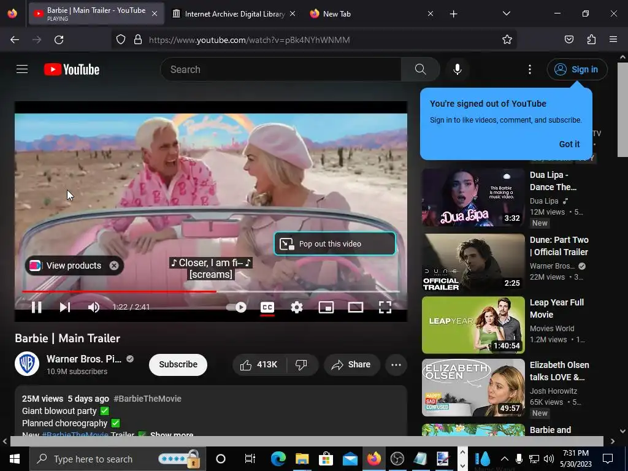Open Leap Year Full Movie thumbnail
The height and width of the screenshot is (471, 628).
click(x=473, y=325)
